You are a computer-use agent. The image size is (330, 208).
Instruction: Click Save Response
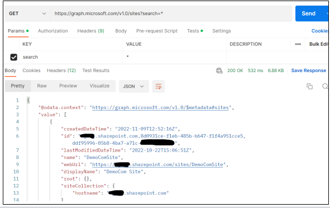(309, 70)
